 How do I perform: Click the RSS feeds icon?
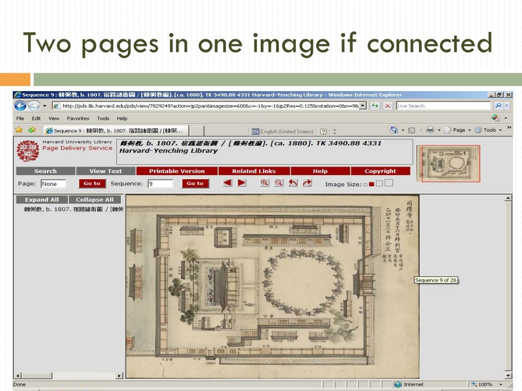tap(412, 130)
